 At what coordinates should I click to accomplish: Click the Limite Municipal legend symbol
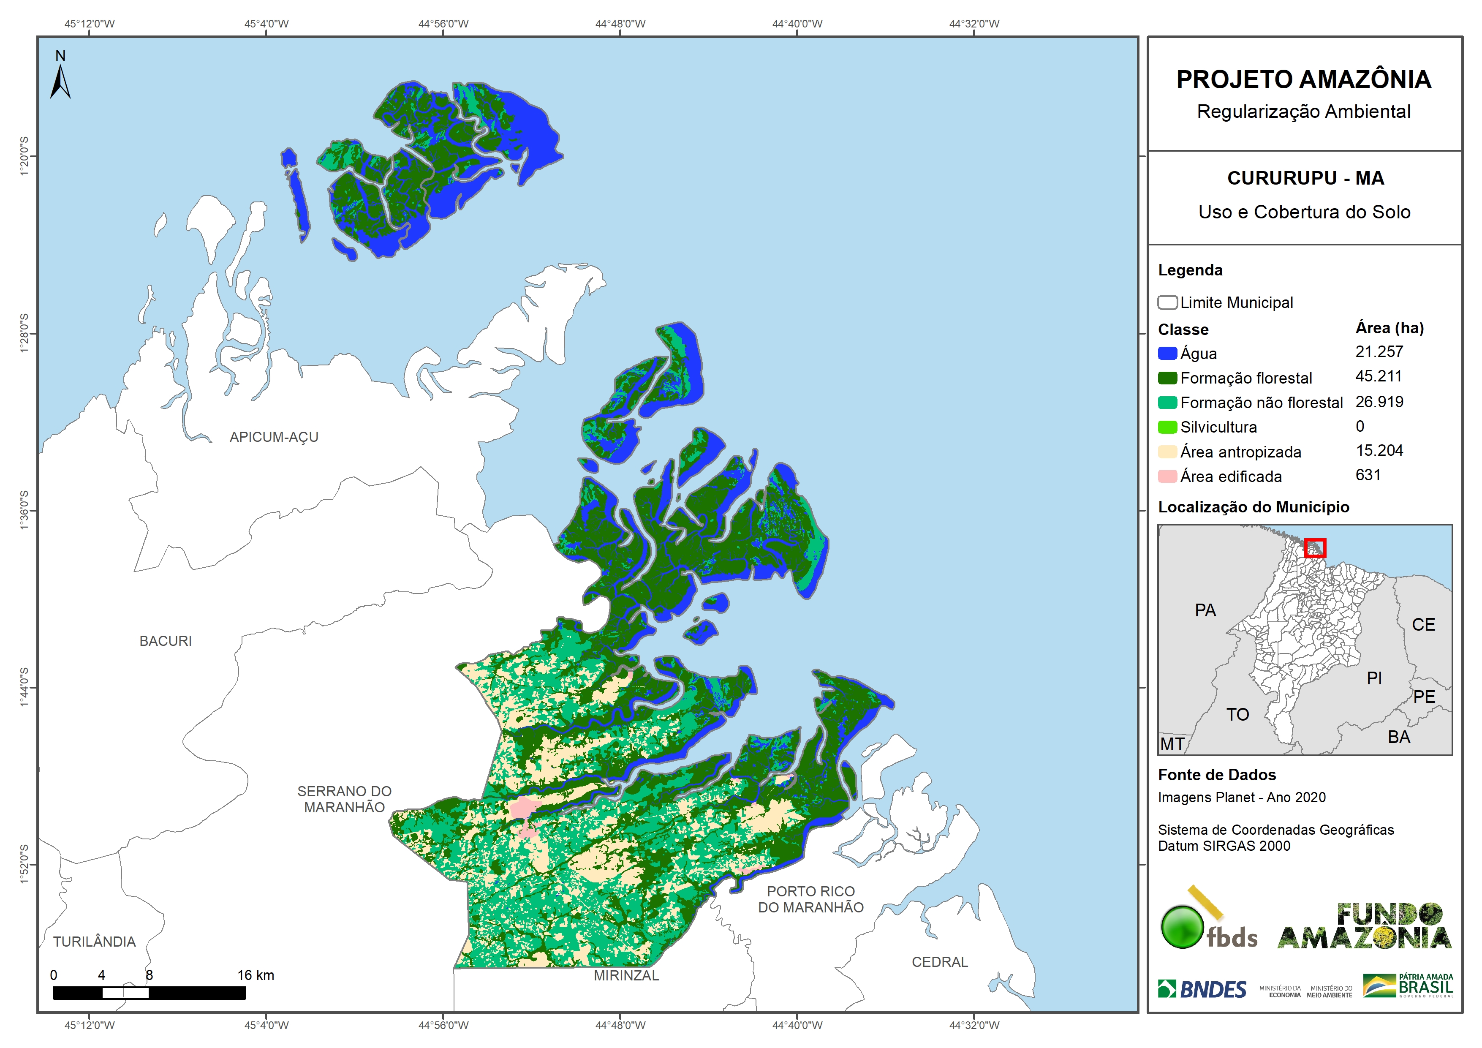tap(1167, 302)
